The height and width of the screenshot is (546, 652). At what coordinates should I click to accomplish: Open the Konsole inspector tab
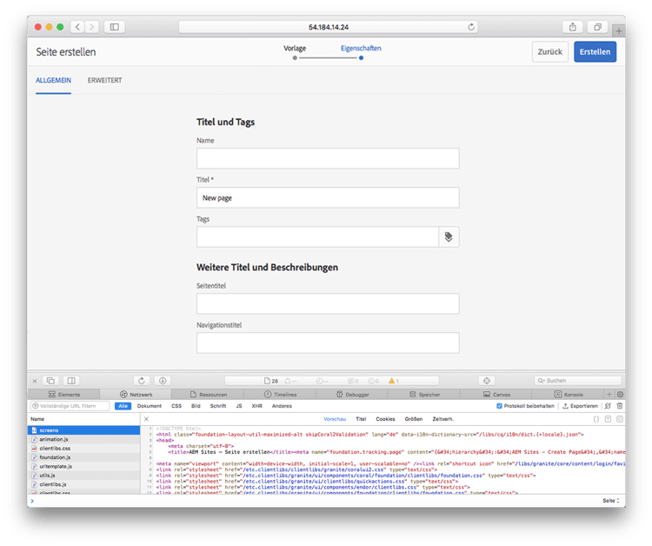(x=568, y=394)
